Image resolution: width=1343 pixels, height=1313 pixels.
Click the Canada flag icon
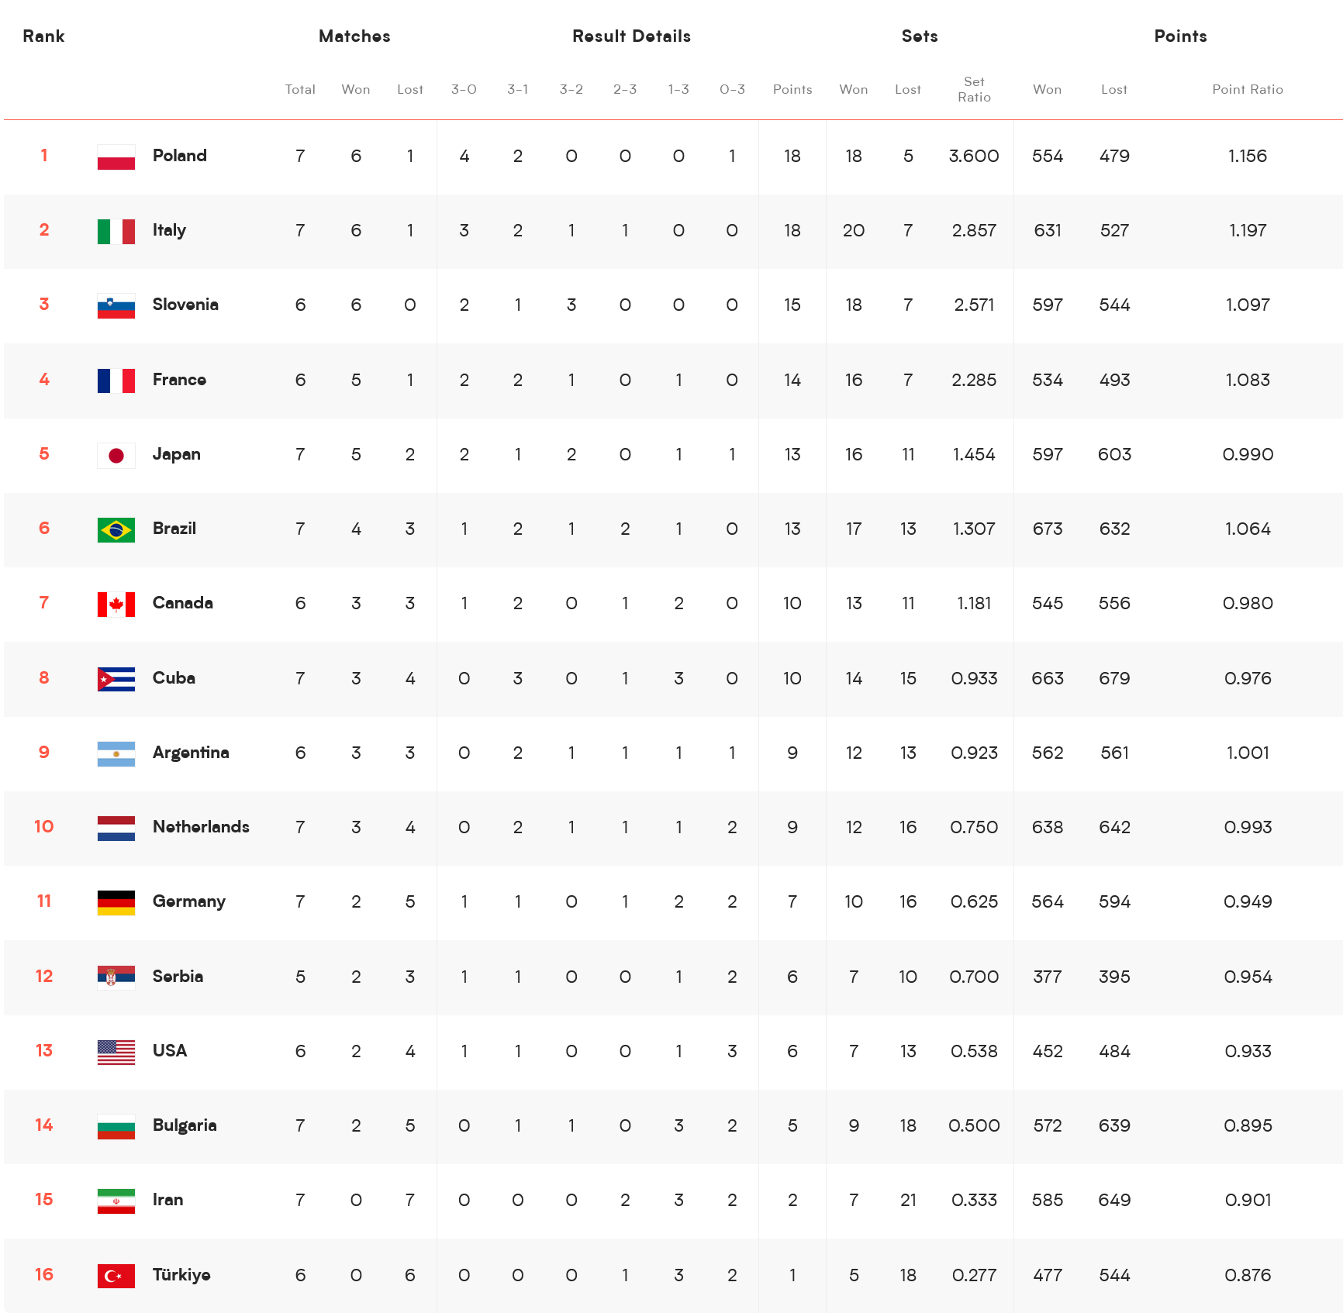click(116, 604)
